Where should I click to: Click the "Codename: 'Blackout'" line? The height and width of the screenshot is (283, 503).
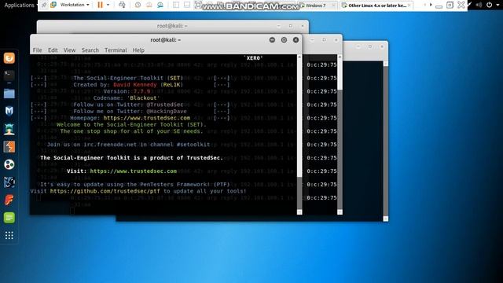pos(127,98)
